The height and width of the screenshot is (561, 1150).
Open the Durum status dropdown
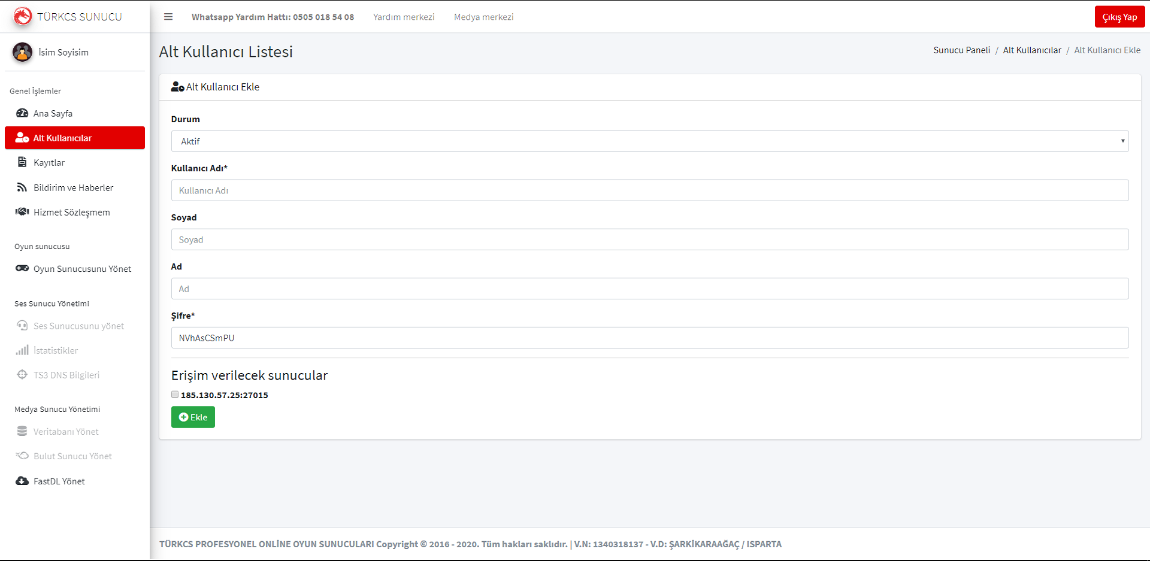pyautogui.click(x=649, y=141)
